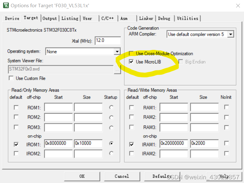Click the ROM1 Start address field
Screen dimensions: 244x183
[x=58, y=107]
